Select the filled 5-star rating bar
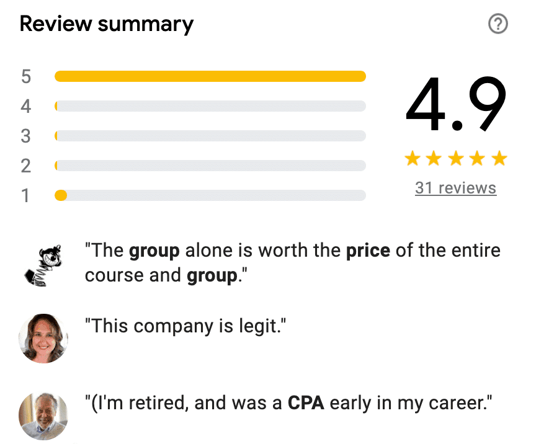Image resolution: width=536 pixels, height=444 pixels. coord(211,76)
